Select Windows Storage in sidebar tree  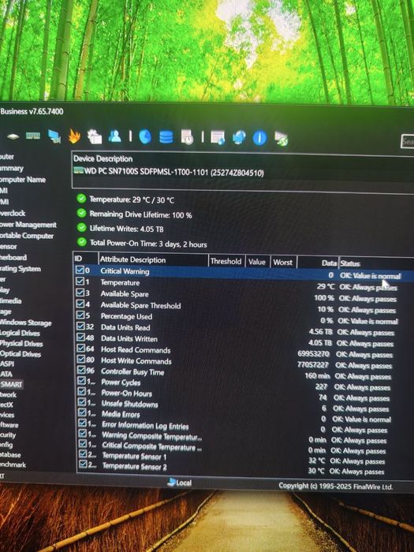25,323
